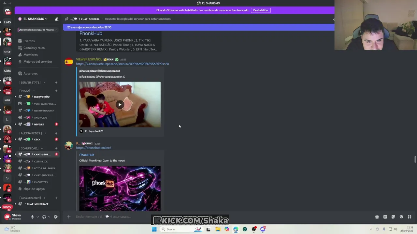The width and height of the screenshot is (417, 234).
Task: Open the phonkhub.online link
Action: tap(93, 148)
